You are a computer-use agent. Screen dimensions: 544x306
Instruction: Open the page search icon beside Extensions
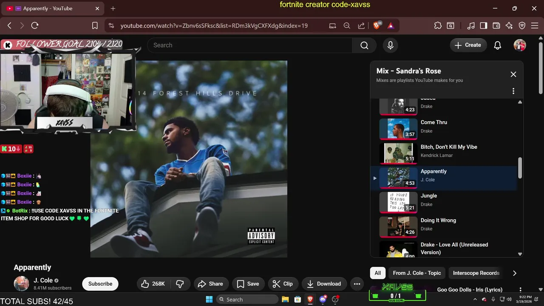(x=450, y=26)
